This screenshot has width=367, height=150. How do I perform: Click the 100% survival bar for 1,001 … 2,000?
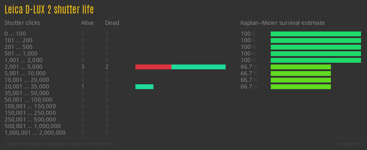(x=316, y=60)
